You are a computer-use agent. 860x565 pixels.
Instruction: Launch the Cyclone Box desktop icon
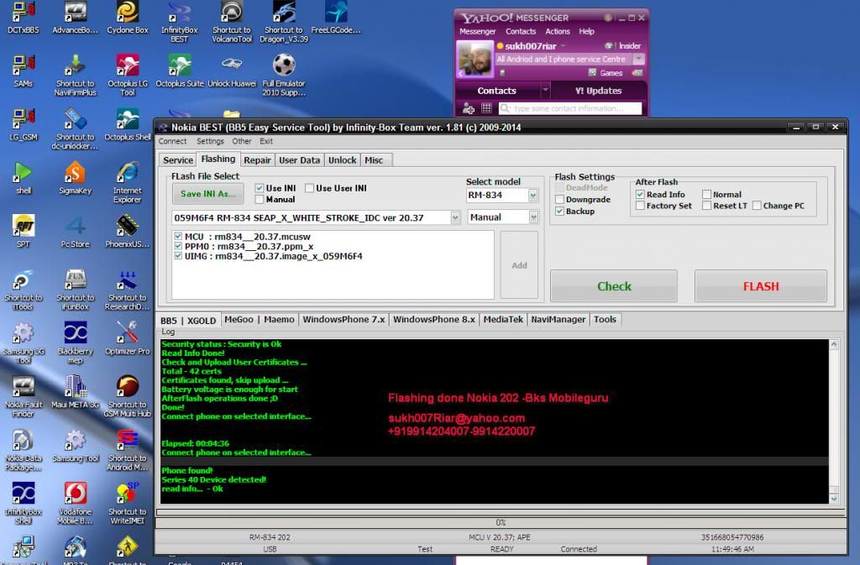(x=128, y=18)
